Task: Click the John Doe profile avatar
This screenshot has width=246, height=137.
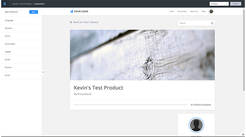Action: click(196, 125)
